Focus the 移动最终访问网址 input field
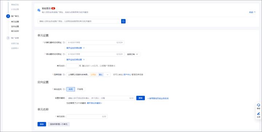Image resolution: width=262 pixels, height=132 pixels. [95, 54]
